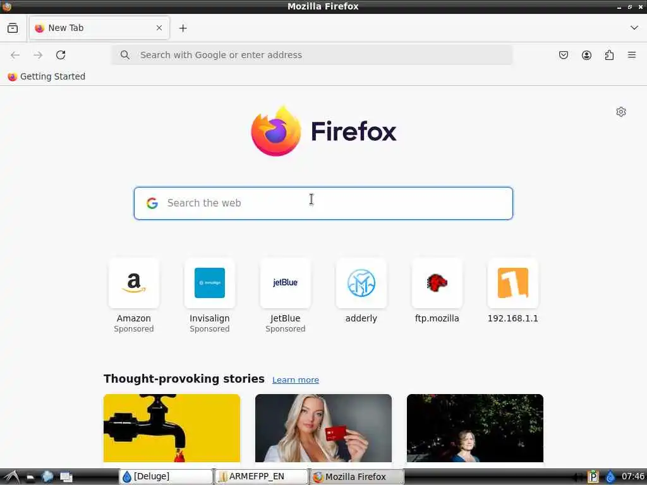Expand the list all tabs chevron
The image size is (647, 485).
[x=634, y=28]
